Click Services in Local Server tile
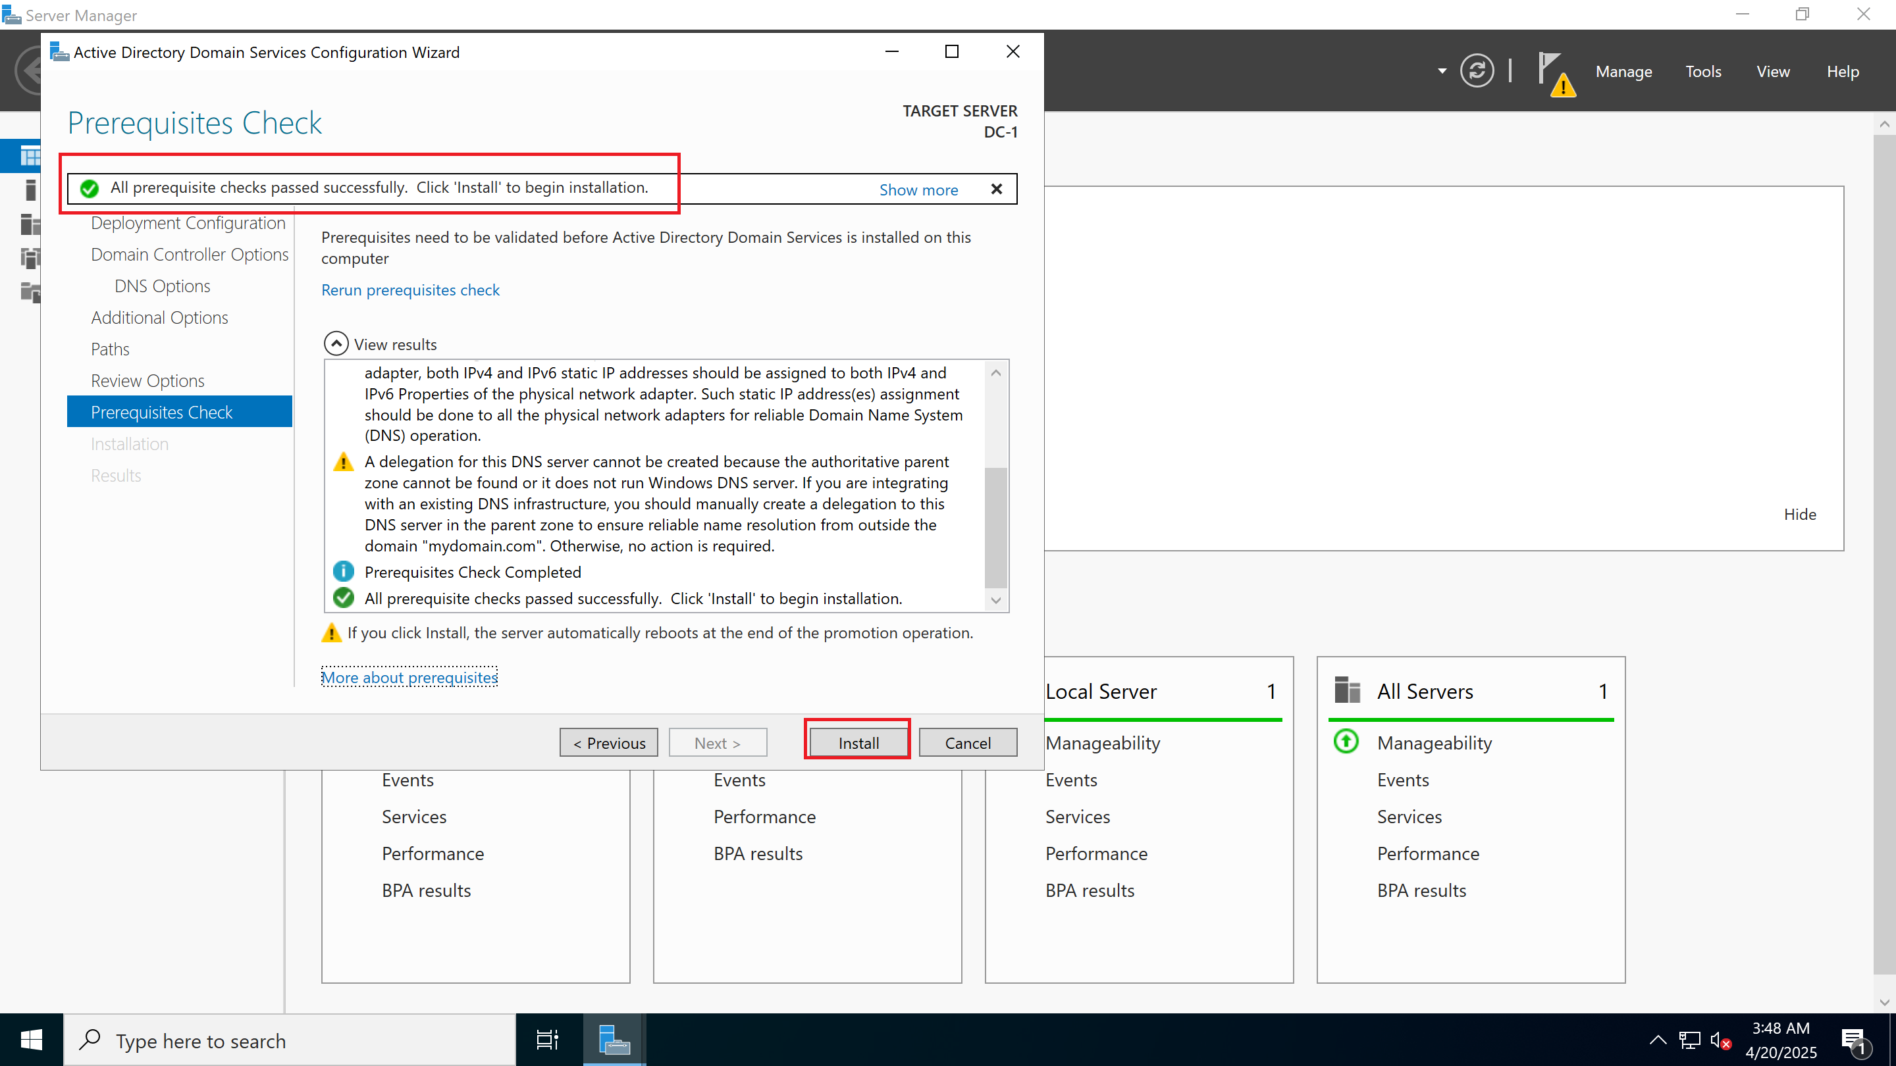 (x=1078, y=817)
